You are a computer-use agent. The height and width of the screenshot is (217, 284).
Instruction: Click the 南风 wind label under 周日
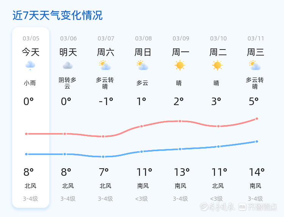[143, 186]
